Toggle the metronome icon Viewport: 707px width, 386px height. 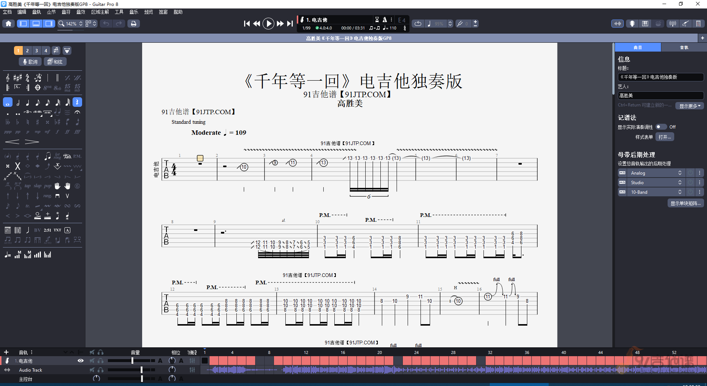pos(385,20)
